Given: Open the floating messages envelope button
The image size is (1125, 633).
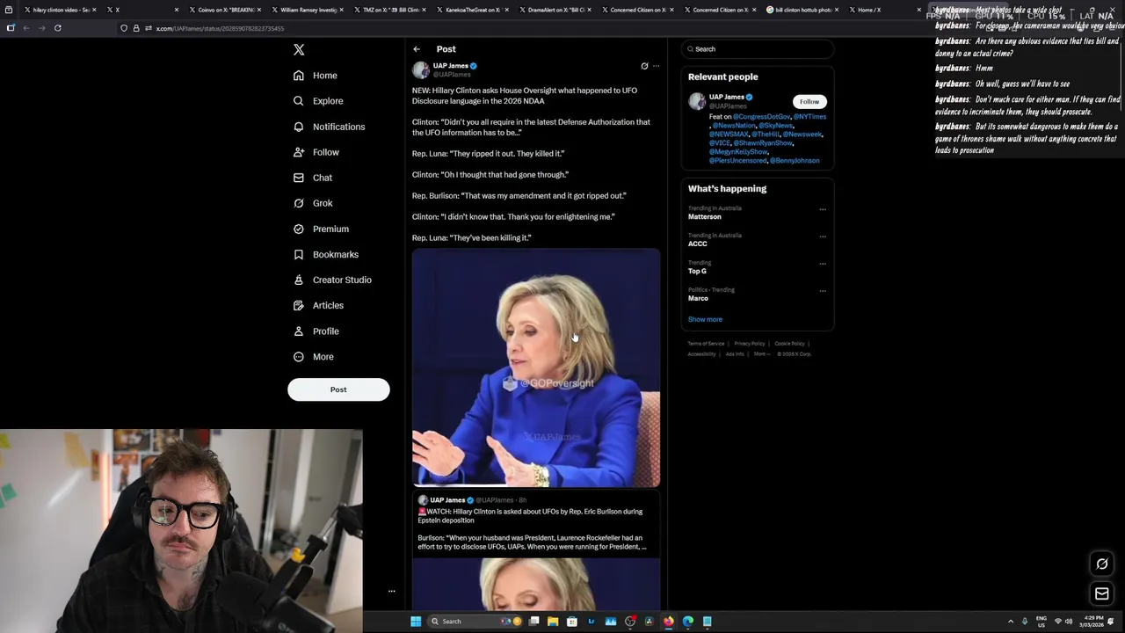Looking at the screenshot, I should pyautogui.click(x=1102, y=594).
